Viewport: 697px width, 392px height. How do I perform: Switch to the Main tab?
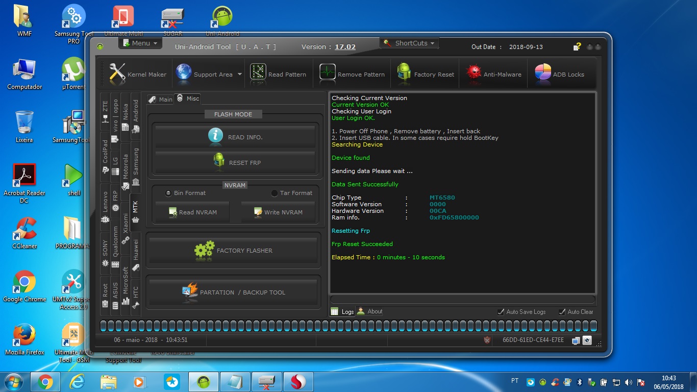click(x=160, y=99)
